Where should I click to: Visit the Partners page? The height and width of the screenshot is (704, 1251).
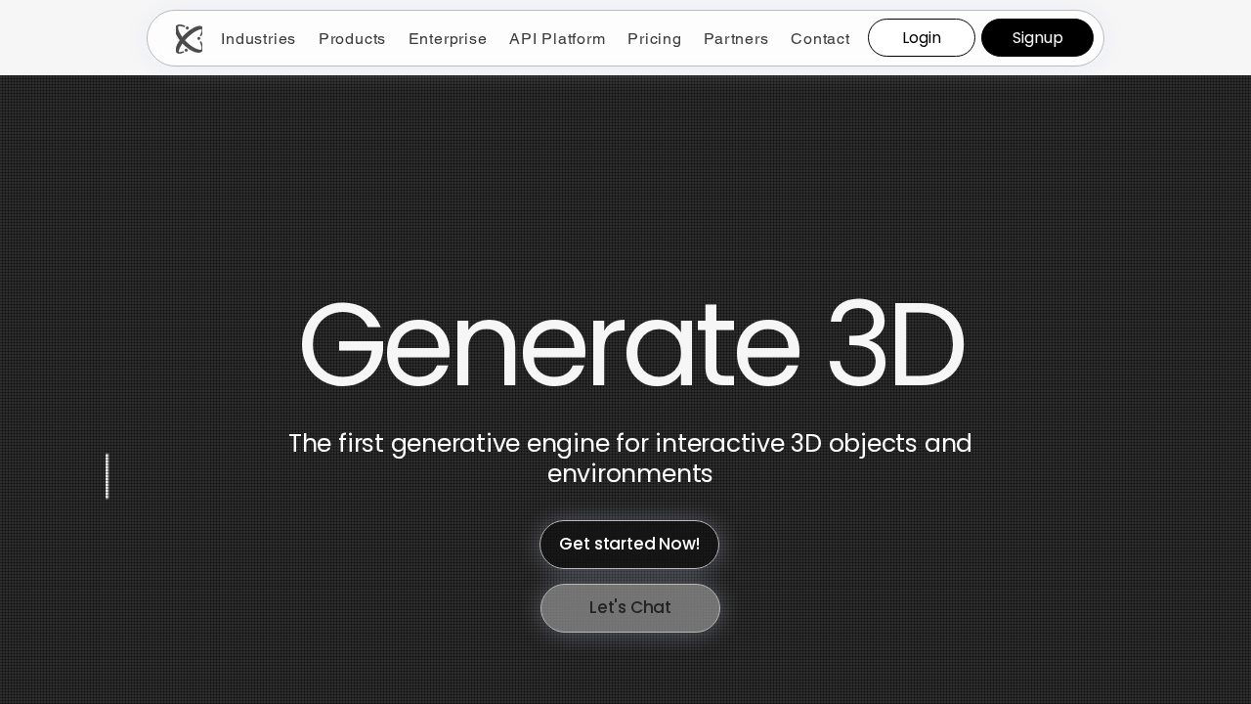click(x=736, y=38)
